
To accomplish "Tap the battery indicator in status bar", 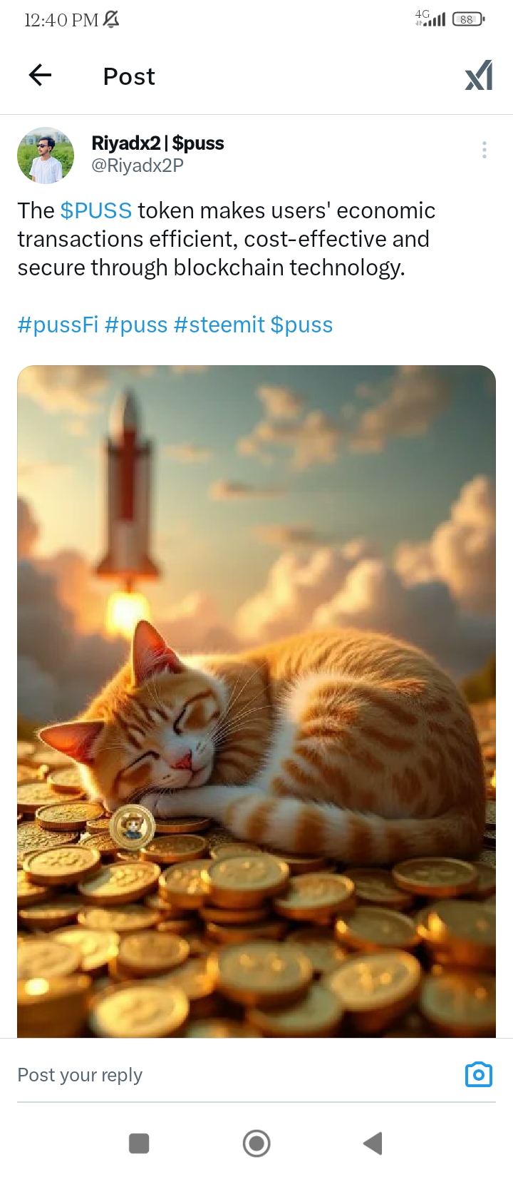I will pos(468,19).
